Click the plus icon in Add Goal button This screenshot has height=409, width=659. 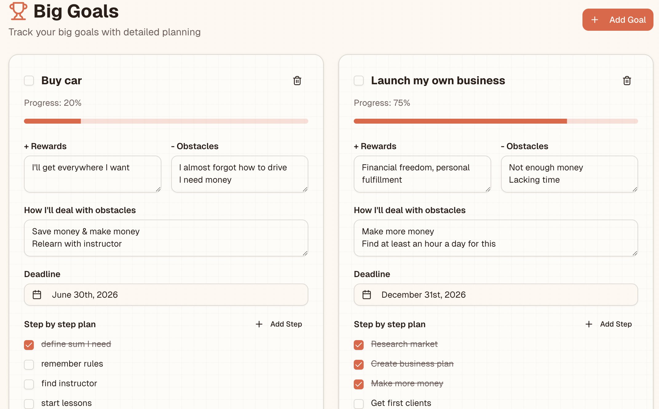tap(595, 20)
